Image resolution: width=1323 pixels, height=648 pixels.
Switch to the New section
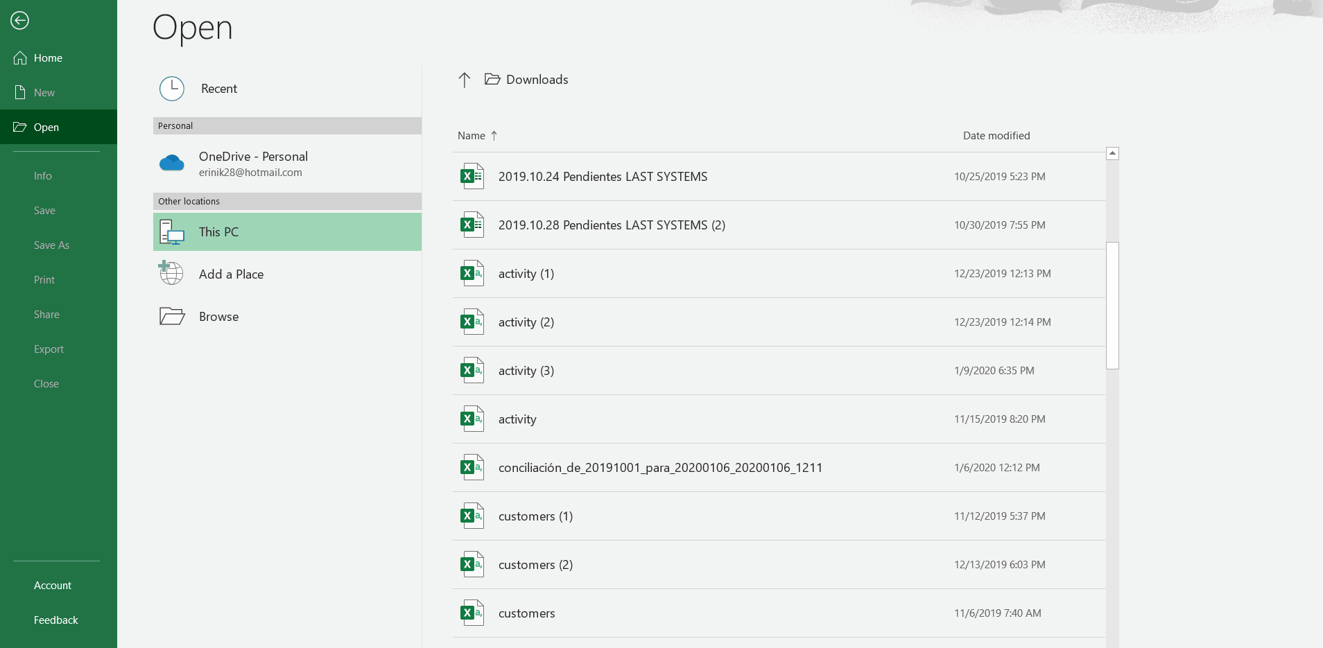tap(44, 92)
